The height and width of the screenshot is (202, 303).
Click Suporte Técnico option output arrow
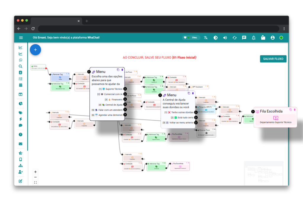coord(125,89)
